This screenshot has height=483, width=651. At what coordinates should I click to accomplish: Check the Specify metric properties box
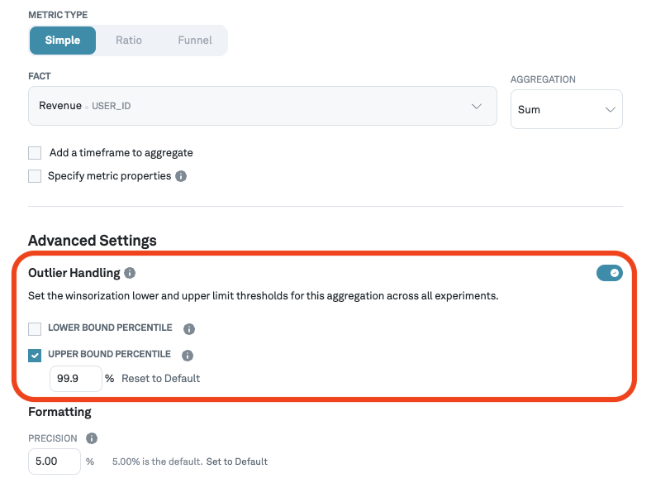coord(35,176)
